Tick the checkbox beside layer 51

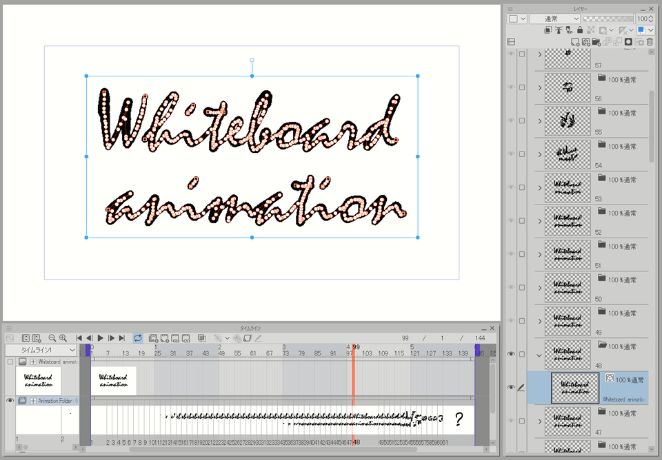pyautogui.click(x=522, y=254)
